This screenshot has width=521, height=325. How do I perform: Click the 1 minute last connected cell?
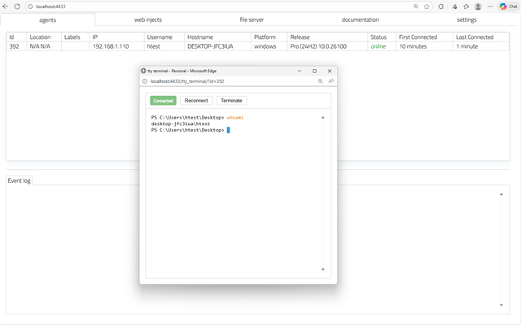[x=481, y=46]
